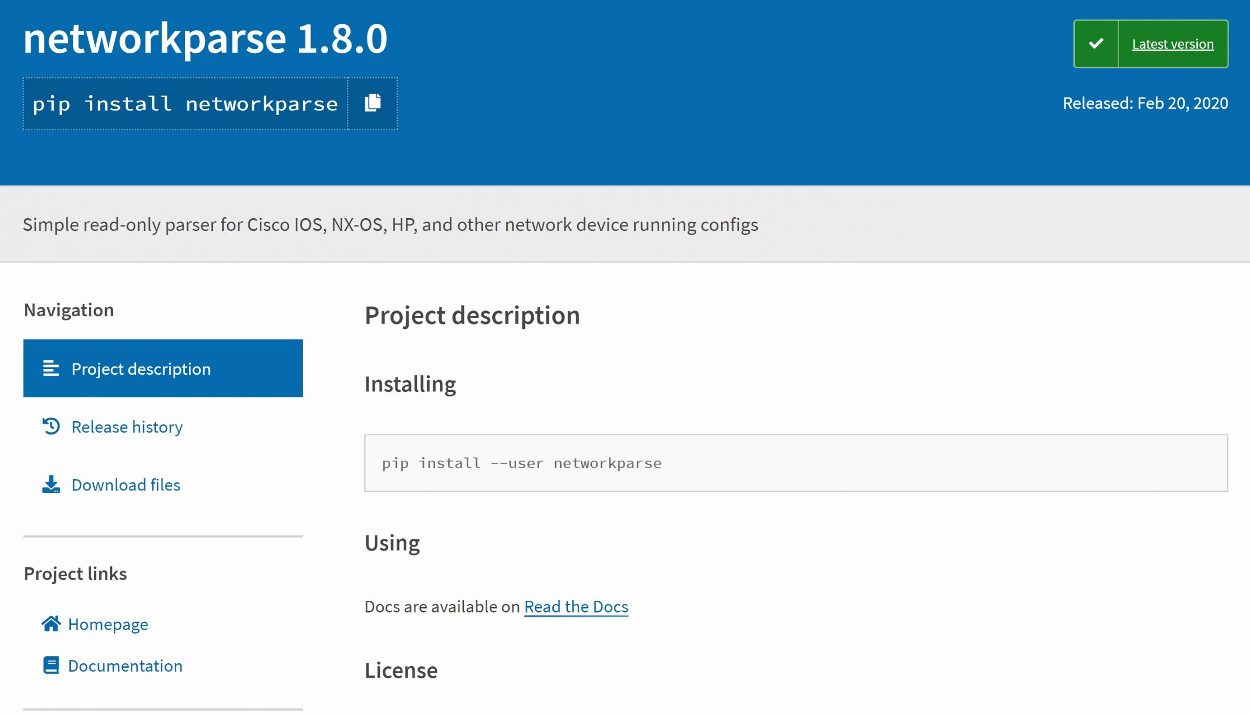Open the Documentation project link
The height and width of the screenshot is (715, 1250).
(125, 666)
